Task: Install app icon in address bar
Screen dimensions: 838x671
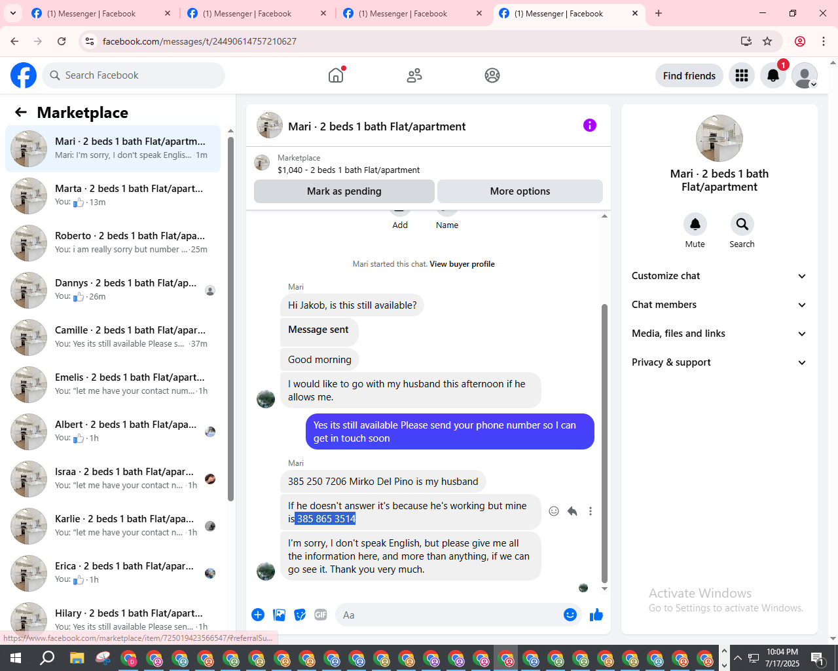Action: tap(746, 41)
